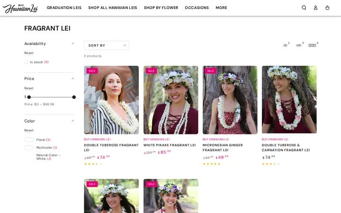Screen dimensions: 341x213
Task: Open Double Tuberose Fragrant Lei product title
Action: (x=111, y=148)
